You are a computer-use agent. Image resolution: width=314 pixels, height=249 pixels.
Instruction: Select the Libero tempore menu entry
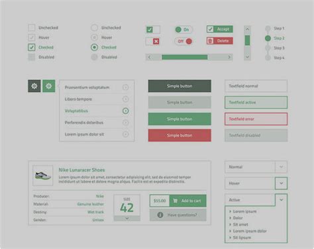tap(97, 99)
